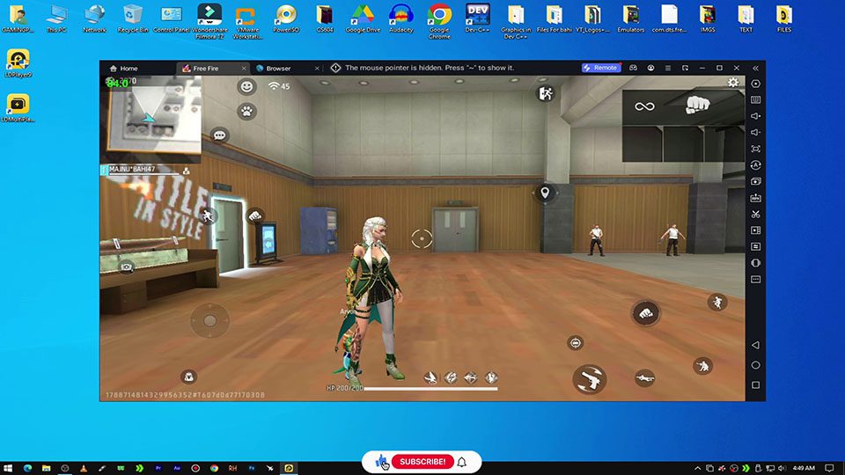This screenshot has height=475, width=845.
Task: Click the multi-instance sync icon in sidebar
Action: tap(755, 181)
